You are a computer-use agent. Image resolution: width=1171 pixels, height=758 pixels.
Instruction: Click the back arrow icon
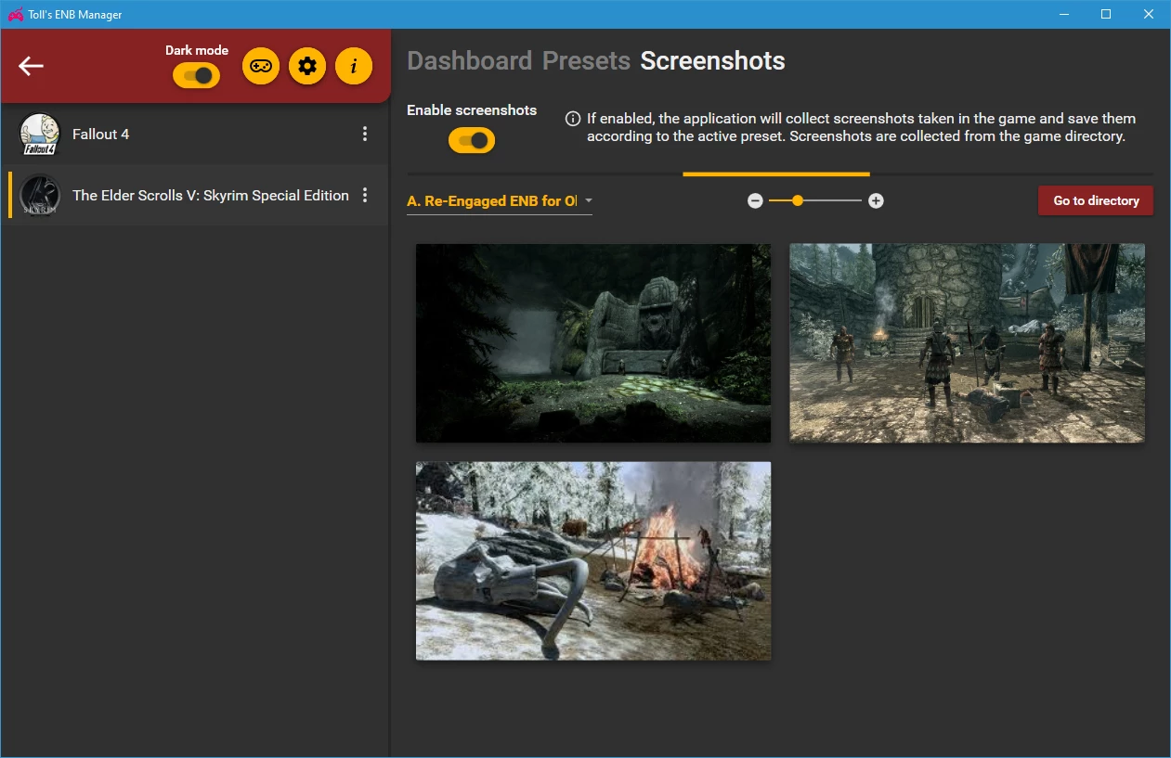(x=32, y=66)
